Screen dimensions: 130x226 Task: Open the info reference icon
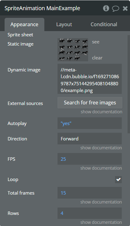coord(106,8)
